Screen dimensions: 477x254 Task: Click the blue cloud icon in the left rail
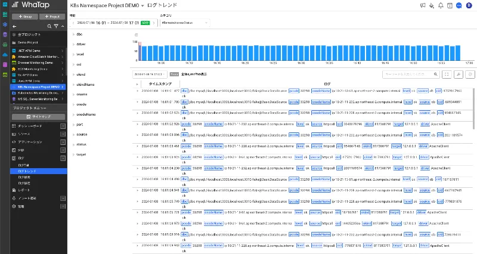click(5, 54)
